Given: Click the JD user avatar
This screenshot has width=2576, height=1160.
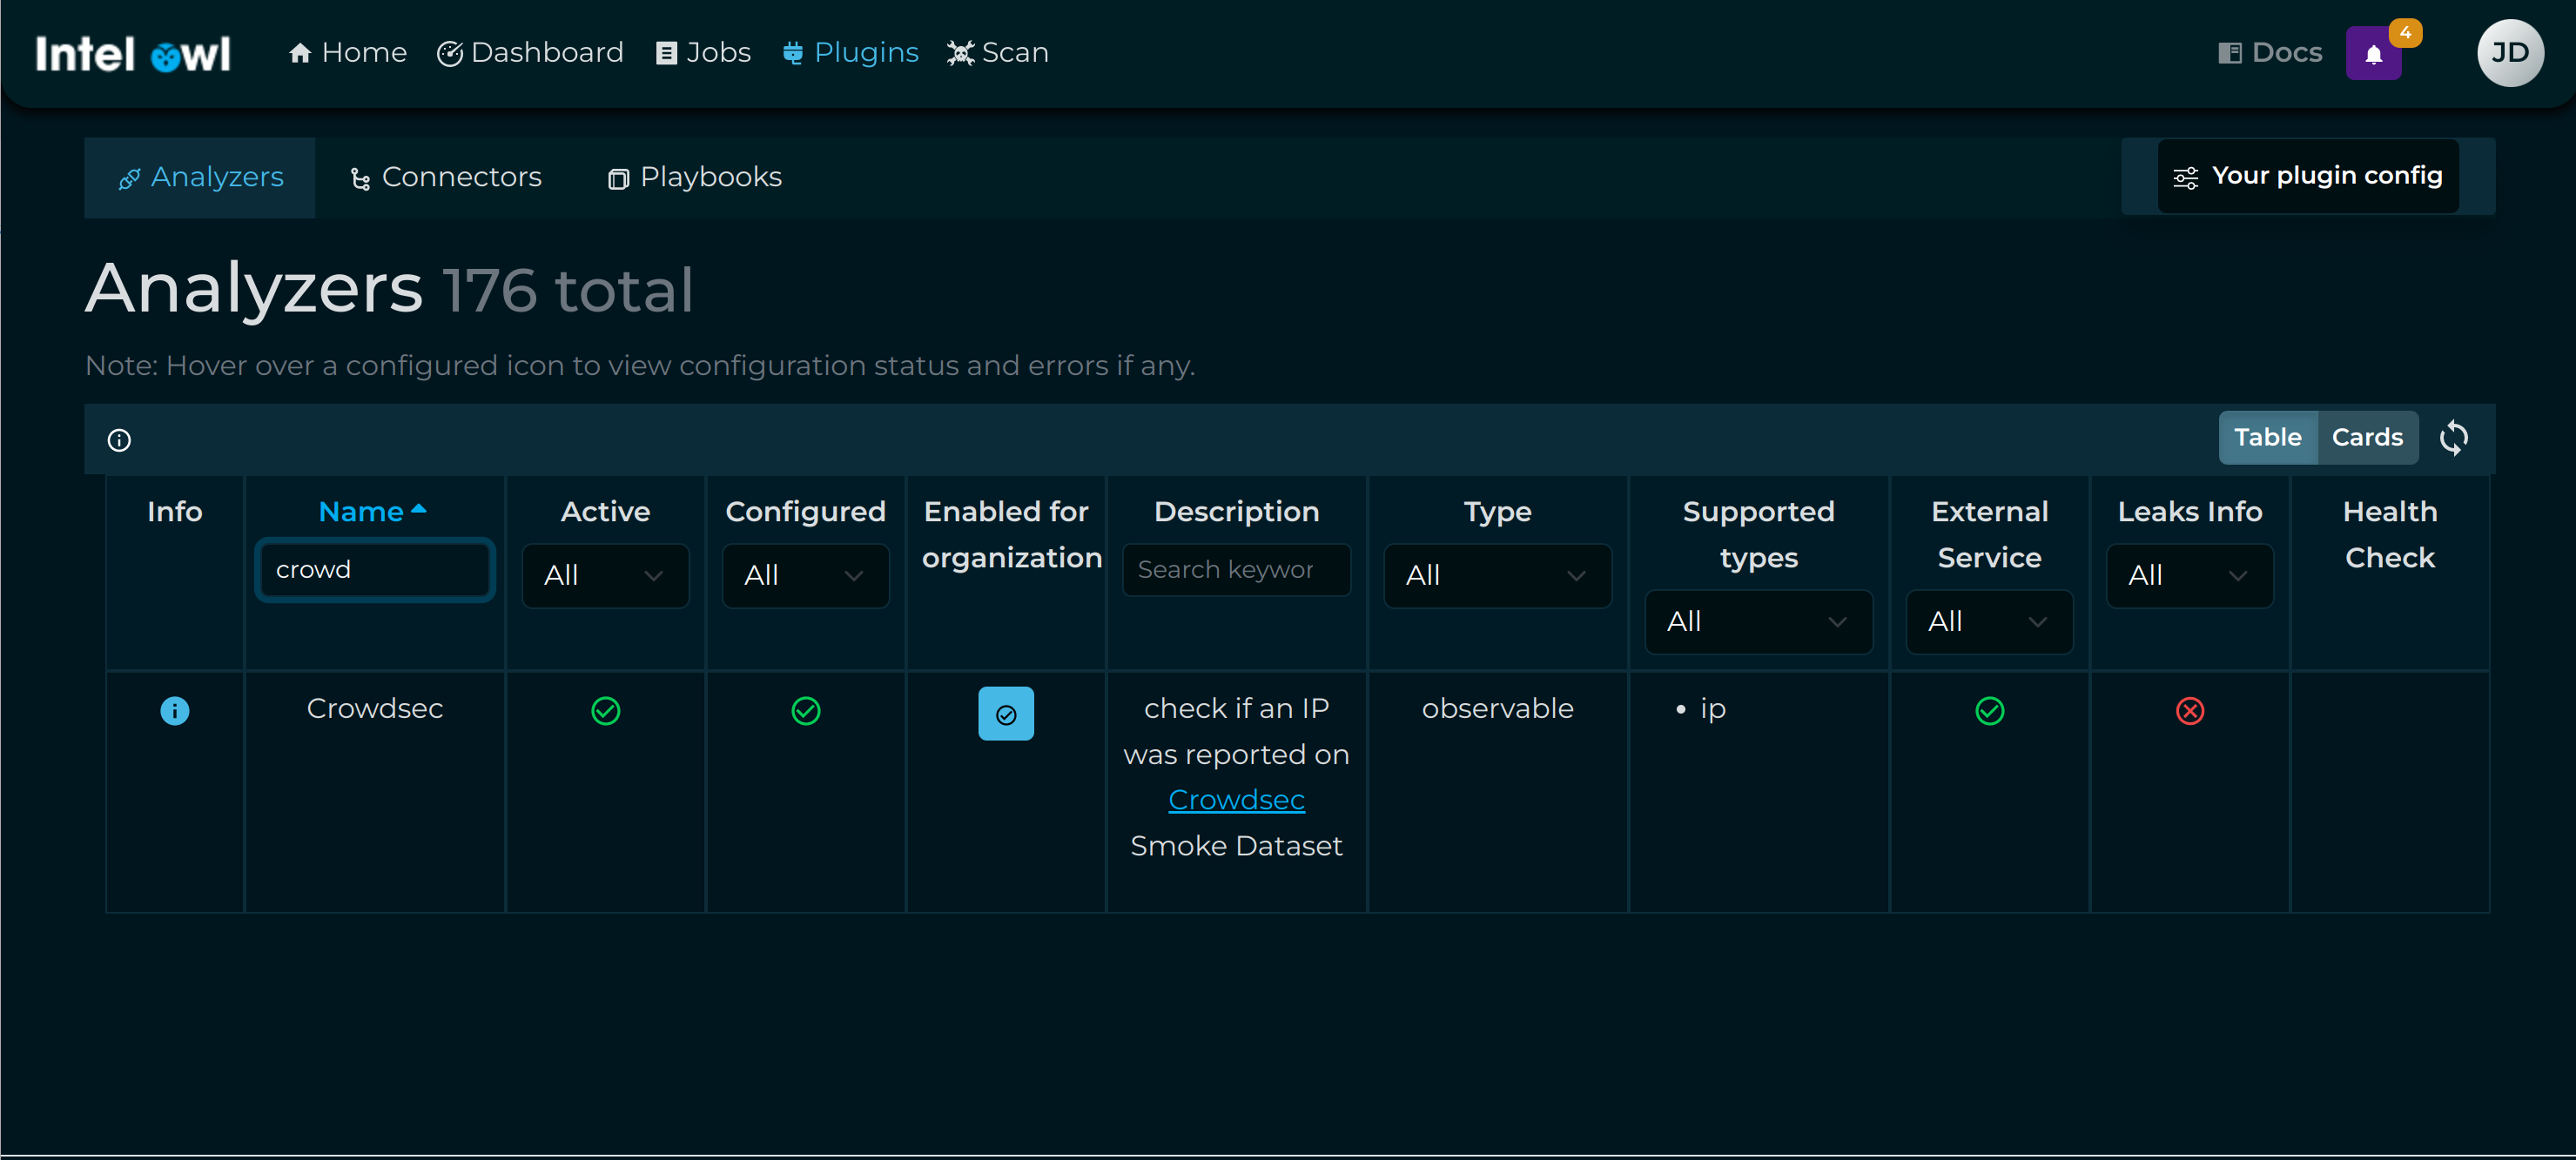Looking at the screenshot, I should (2509, 53).
